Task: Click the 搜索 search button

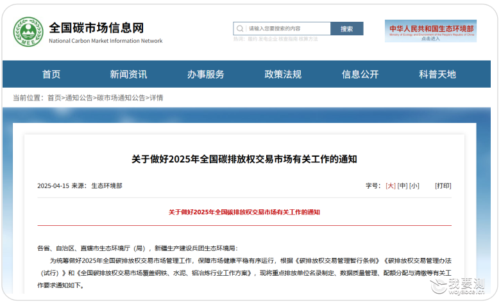Action: click(346, 29)
